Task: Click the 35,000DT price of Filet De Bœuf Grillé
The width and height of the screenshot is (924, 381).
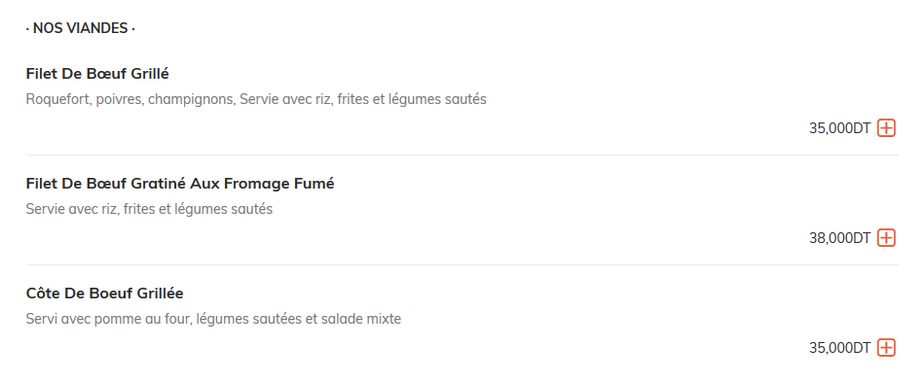Action: [x=839, y=128]
